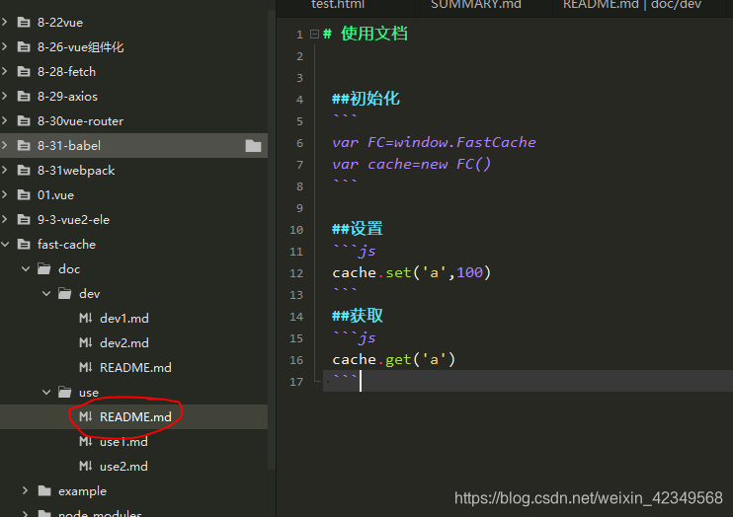Click the white folder button on 8-31-babel row
The image size is (733, 517).
pos(253,146)
